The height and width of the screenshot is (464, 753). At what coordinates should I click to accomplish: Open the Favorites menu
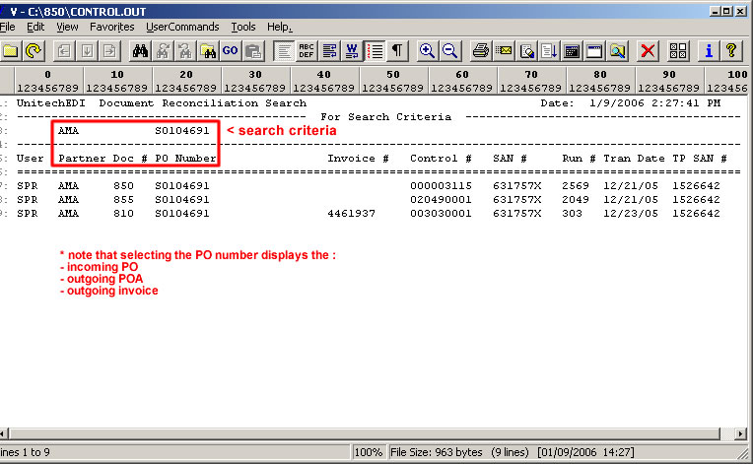111,27
